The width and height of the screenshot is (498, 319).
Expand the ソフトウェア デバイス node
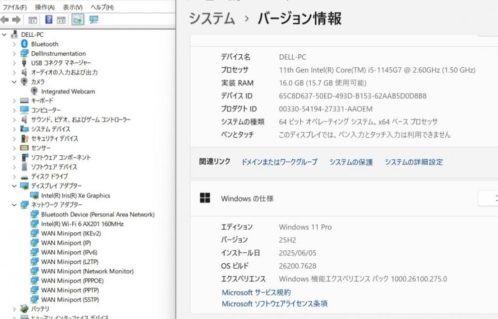pyautogui.click(x=14, y=167)
